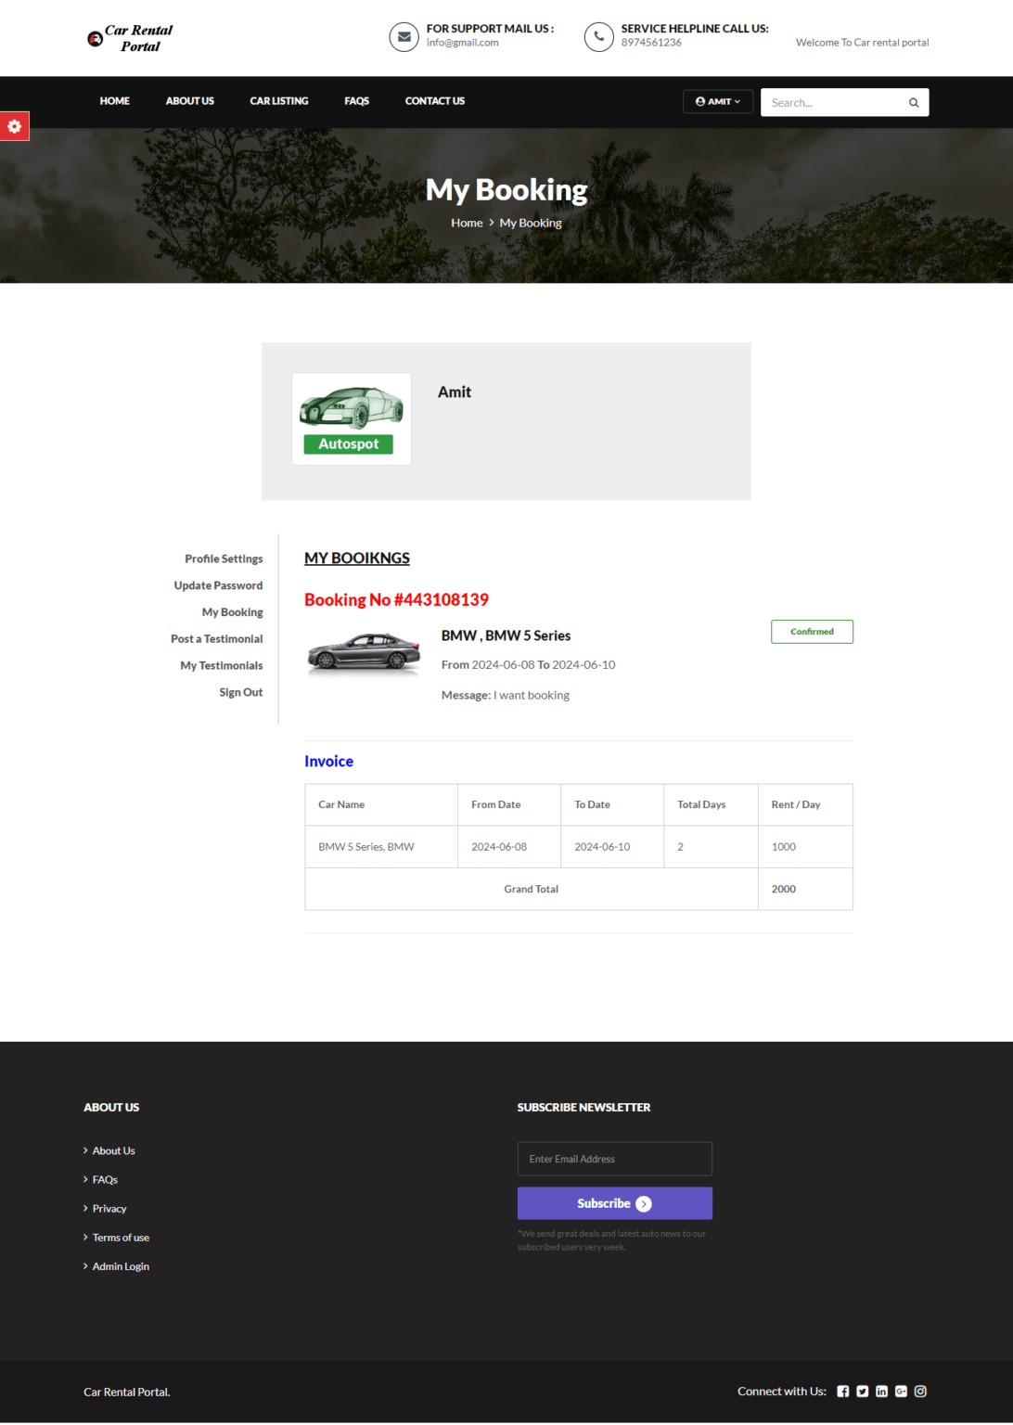Screen dimensions: 1013x1425
Task: Click the LinkedIn icon in footer
Action: pos(881,1391)
